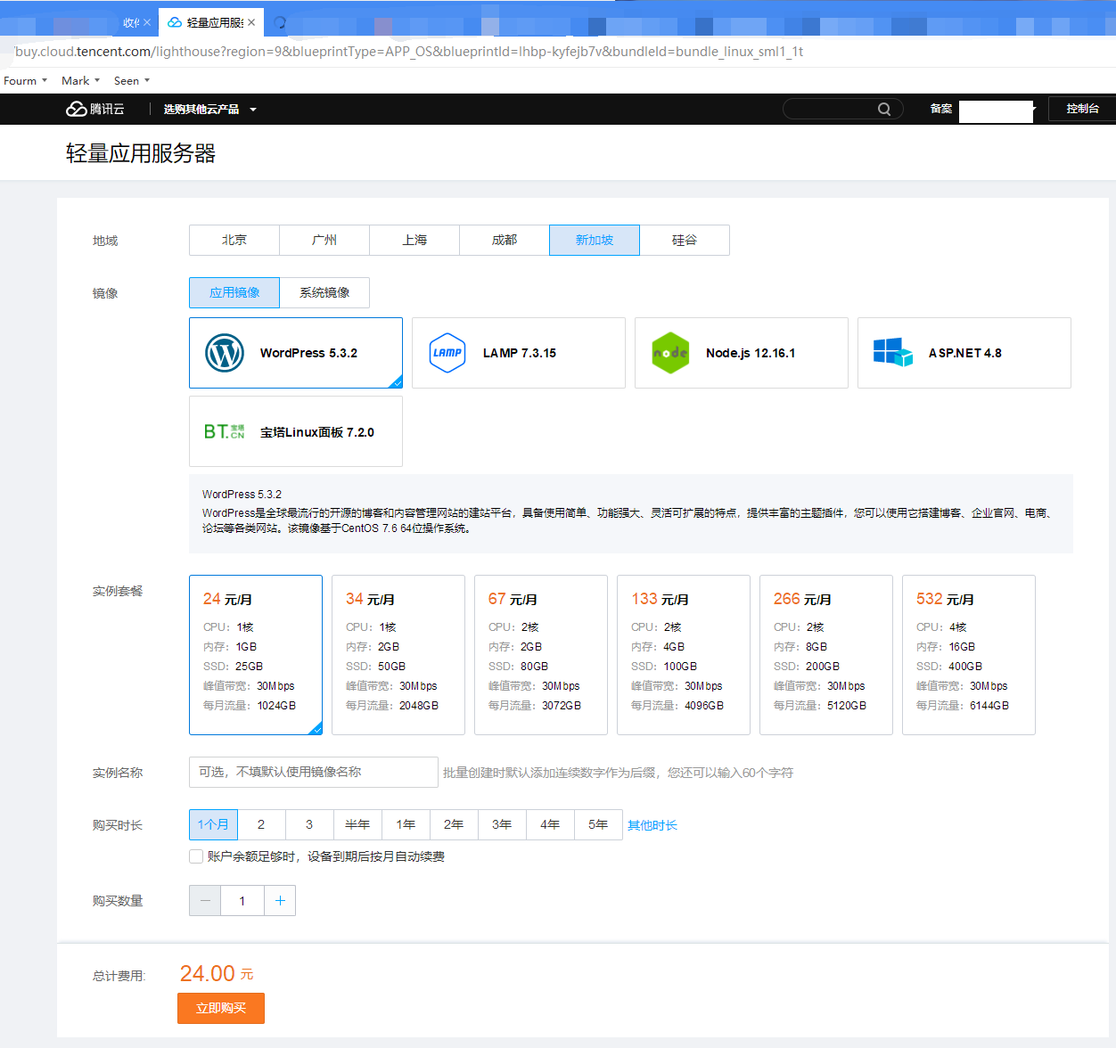Screen dimensions: 1116x1048
Task: Select the 新加坡 region
Action: pyautogui.click(x=595, y=240)
